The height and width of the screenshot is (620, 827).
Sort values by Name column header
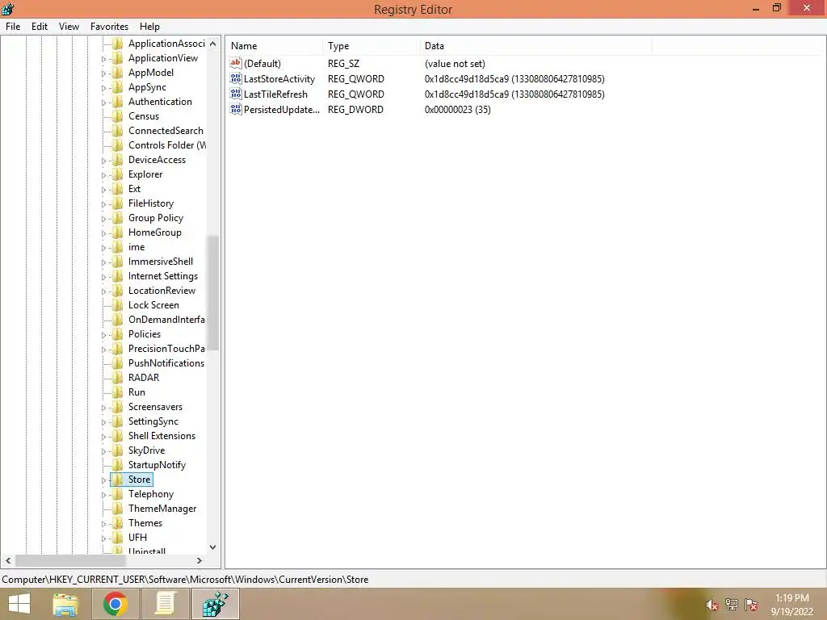coord(275,46)
